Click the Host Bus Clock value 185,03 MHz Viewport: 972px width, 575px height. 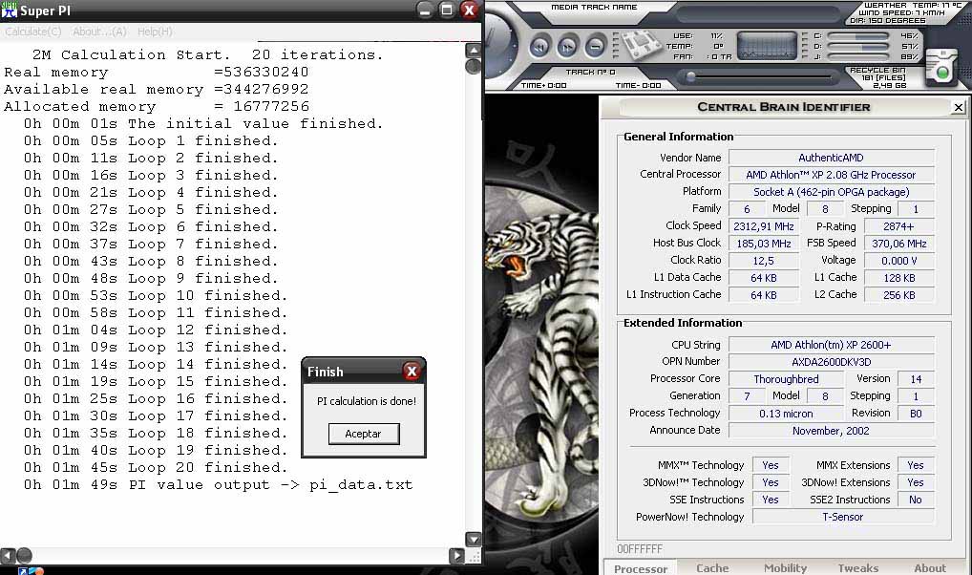pos(764,244)
